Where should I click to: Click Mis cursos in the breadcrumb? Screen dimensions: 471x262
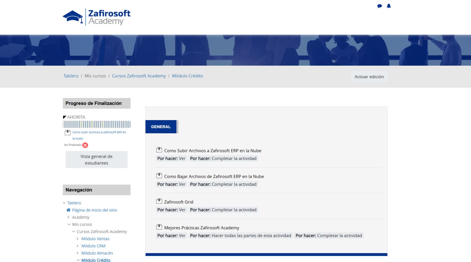tap(95, 76)
